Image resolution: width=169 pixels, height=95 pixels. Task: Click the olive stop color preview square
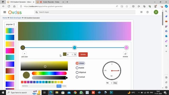(x=65, y=54)
